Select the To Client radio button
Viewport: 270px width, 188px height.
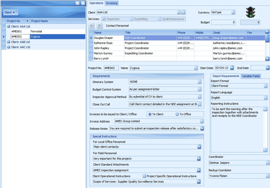point(150,114)
